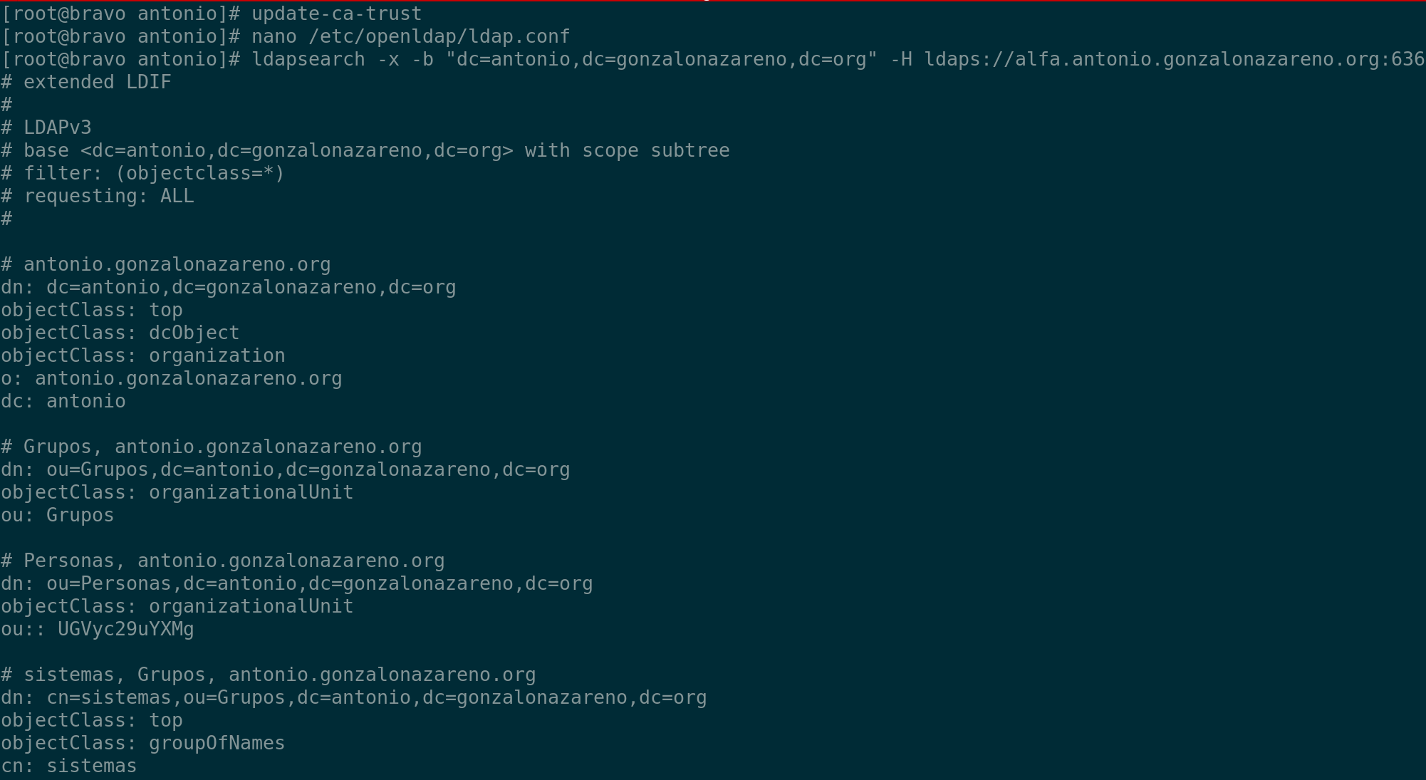Viewport: 1426px width, 780px height.
Task: Click the "dn: dc=antonio,dc=gonzalonazareno,dc=org" line
Action: click(x=228, y=287)
